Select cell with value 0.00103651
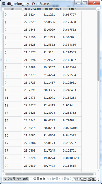This screenshot has height=184, width=102. [x=72, y=158]
